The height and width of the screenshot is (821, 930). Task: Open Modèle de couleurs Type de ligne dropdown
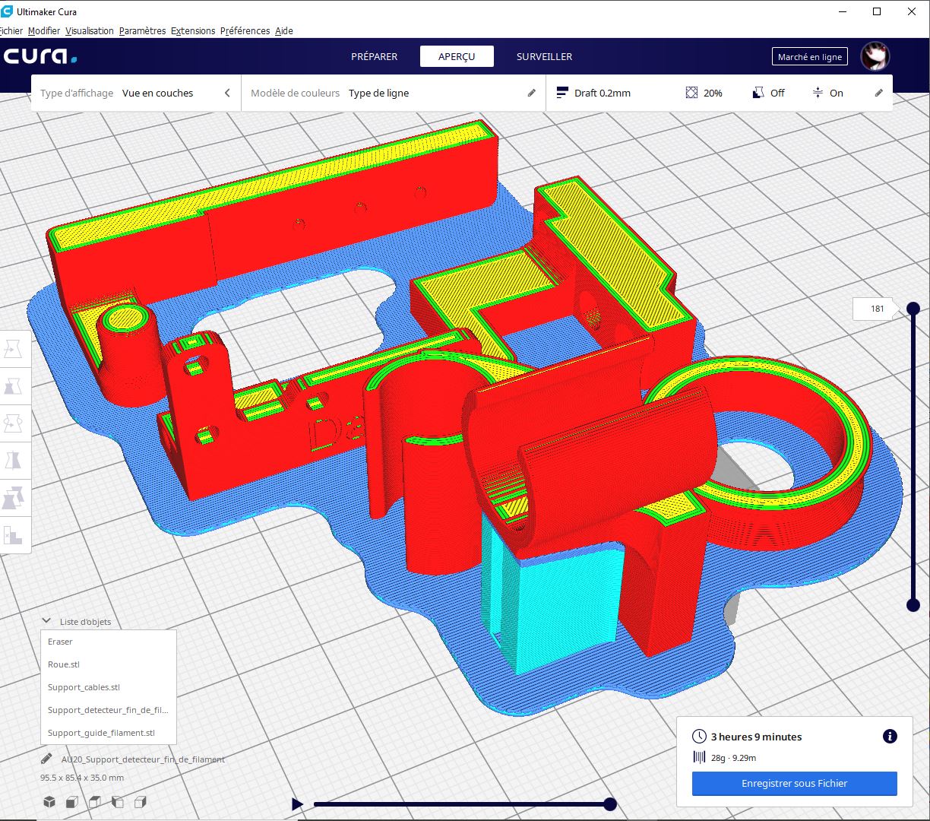point(393,93)
